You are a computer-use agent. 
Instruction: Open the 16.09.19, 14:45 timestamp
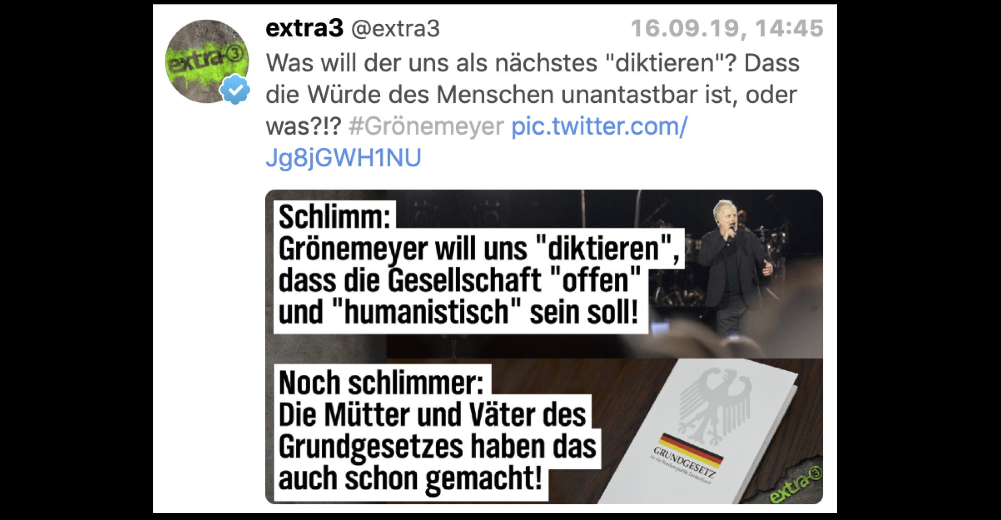727,29
